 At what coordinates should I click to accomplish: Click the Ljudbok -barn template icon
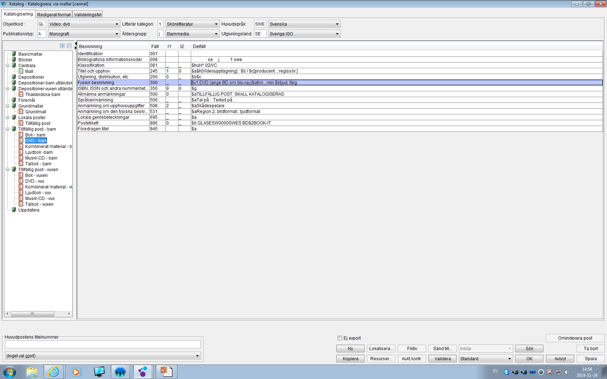tap(21, 152)
